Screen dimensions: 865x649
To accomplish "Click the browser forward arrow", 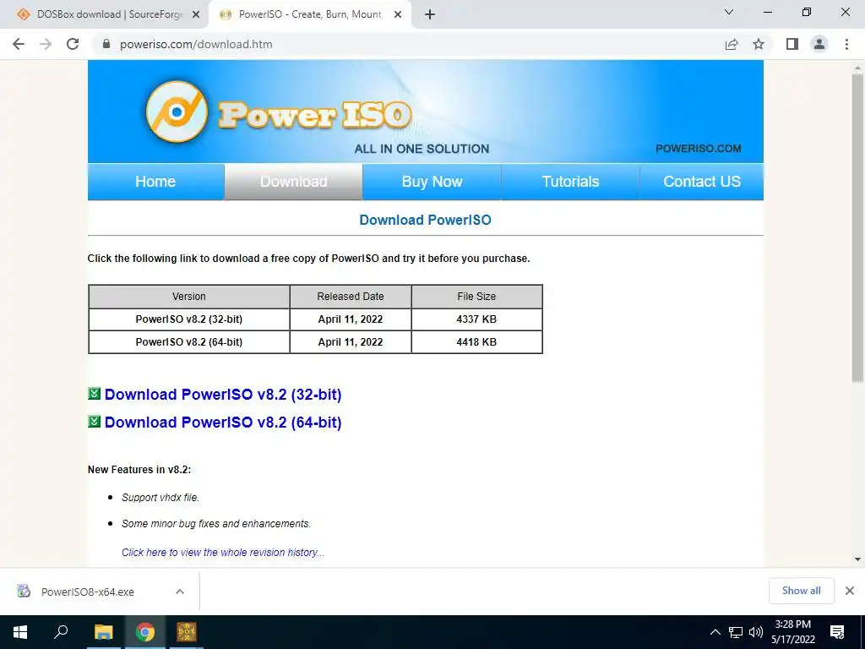I will pyautogui.click(x=46, y=44).
